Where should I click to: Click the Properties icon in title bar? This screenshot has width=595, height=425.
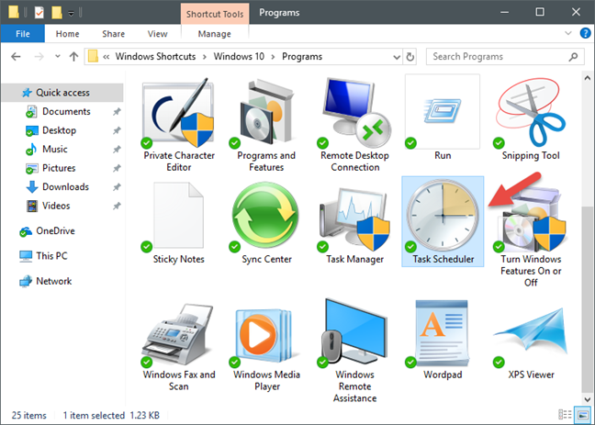(x=39, y=13)
